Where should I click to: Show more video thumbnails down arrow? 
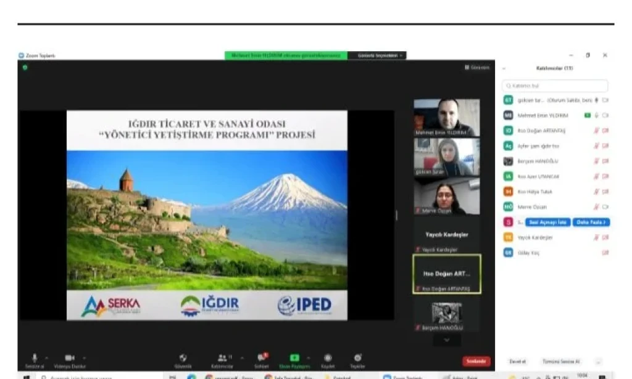[447, 340]
